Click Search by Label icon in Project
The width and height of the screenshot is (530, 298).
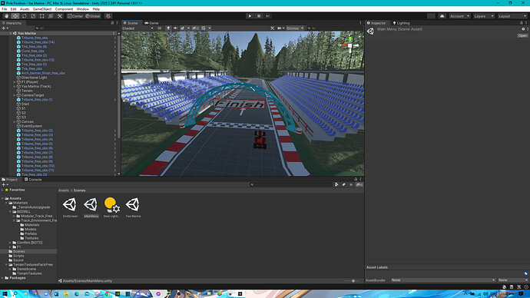[344, 185]
